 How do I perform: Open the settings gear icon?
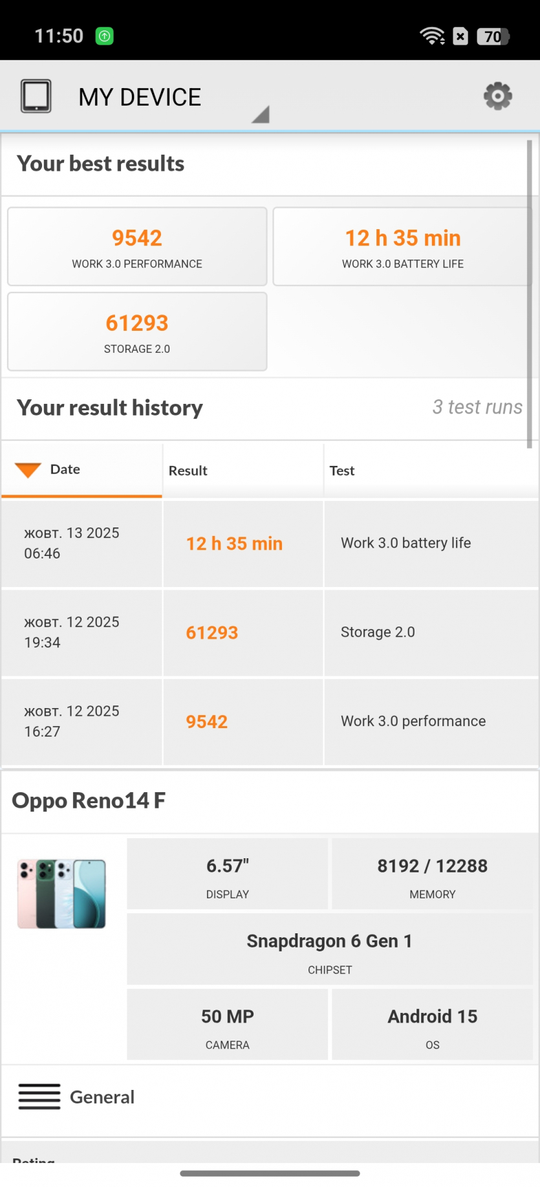click(497, 96)
